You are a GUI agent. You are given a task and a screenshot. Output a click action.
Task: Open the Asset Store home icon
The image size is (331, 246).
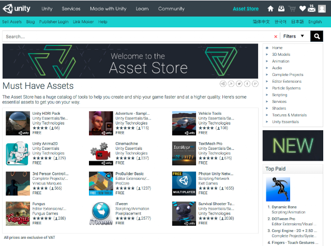270,9
